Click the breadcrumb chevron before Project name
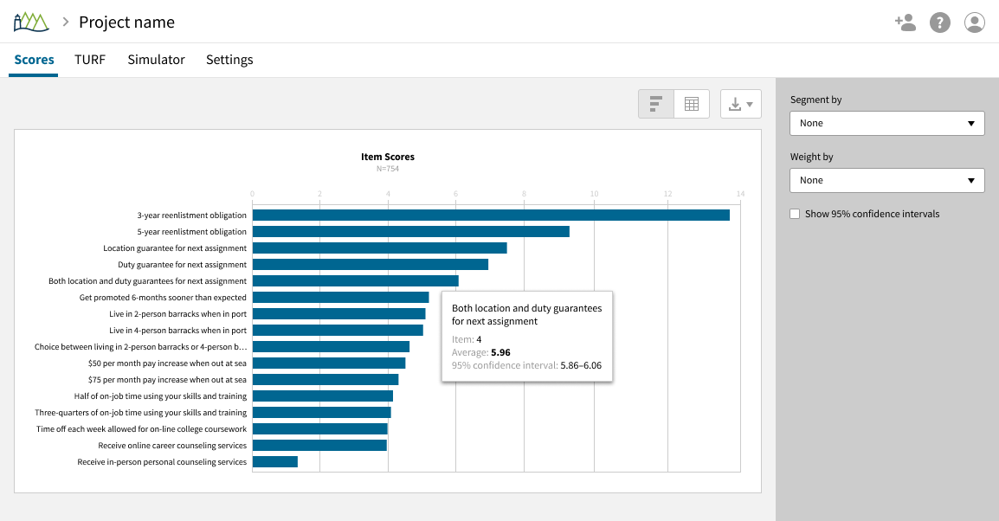 pos(65,23)
